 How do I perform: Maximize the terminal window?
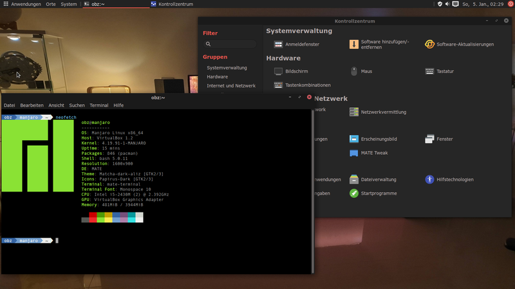pos(299,97)
